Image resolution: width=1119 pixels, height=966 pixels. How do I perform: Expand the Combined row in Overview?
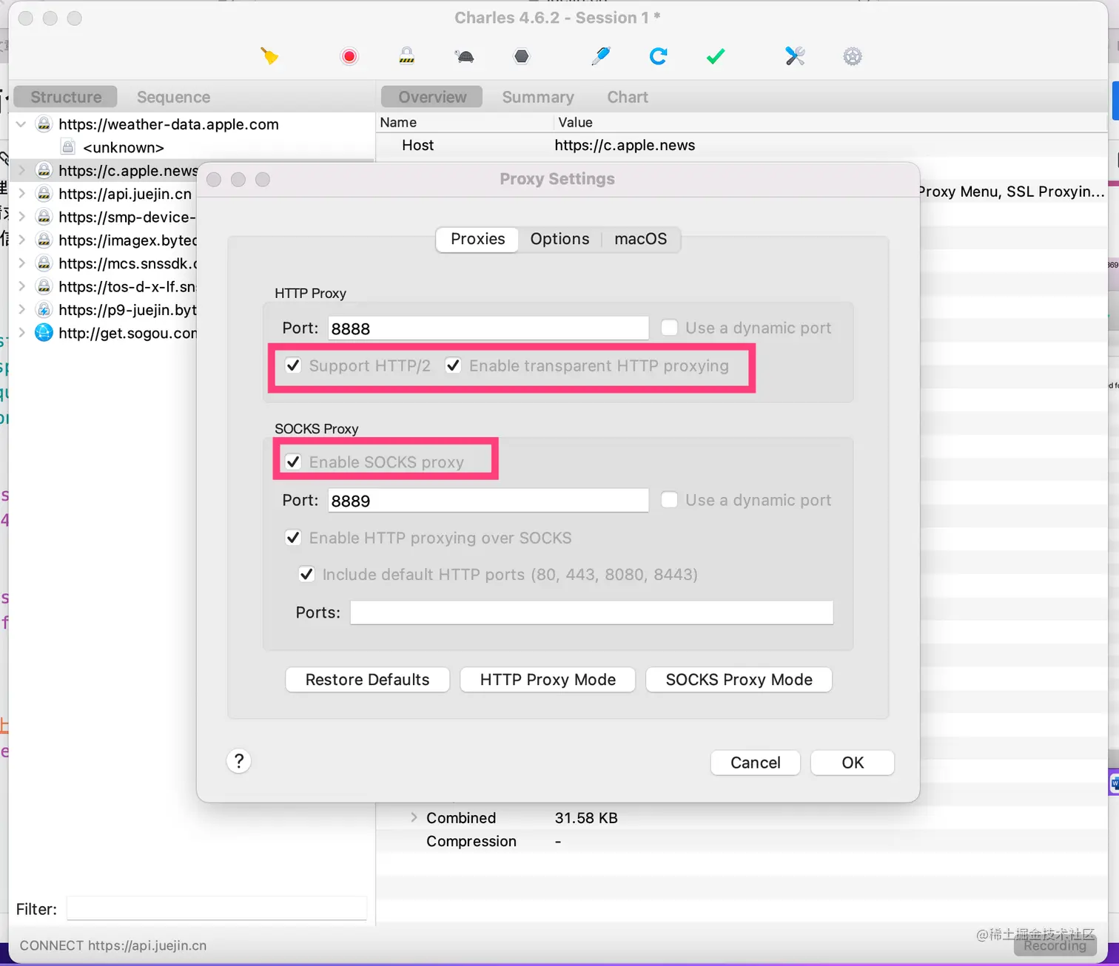coord(414,817)
